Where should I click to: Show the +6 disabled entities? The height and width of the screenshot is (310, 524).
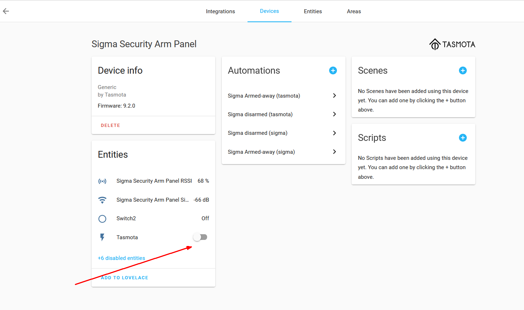click(122, 258)
